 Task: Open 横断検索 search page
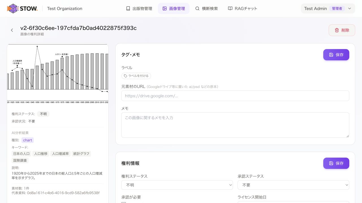206,8
